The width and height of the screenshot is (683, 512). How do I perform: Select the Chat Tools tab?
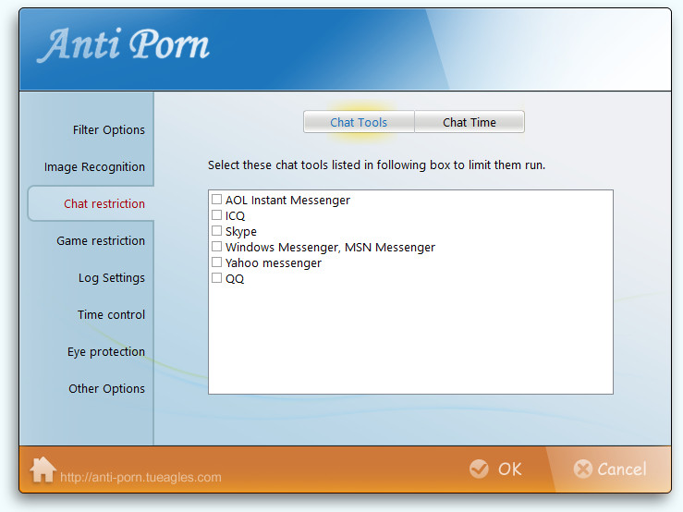359,122
